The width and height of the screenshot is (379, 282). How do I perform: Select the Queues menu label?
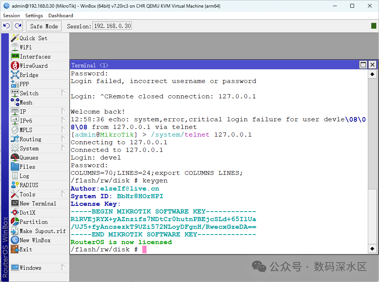coord(29,158)
